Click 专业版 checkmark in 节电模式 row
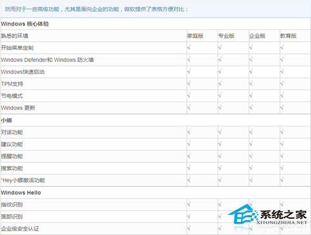311x235 pixels. coord(220,96)
